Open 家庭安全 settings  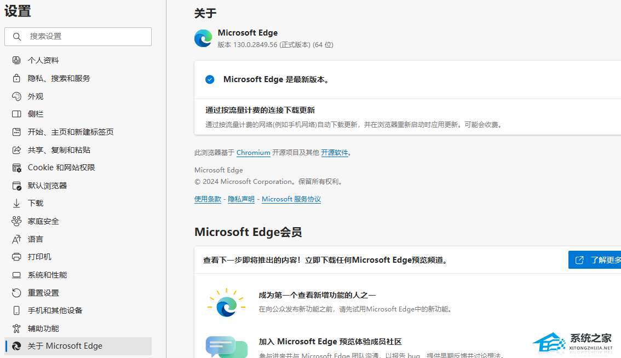78,221
